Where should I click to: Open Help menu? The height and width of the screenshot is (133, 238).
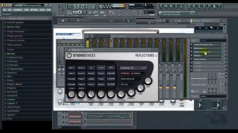tap(49, 10)
